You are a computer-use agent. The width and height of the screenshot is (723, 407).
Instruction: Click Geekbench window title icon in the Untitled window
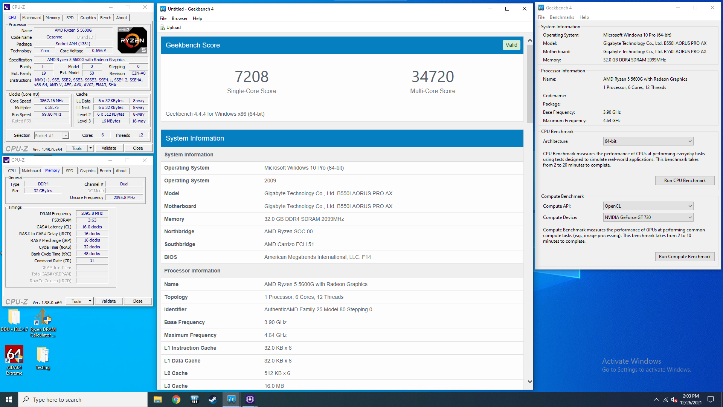click(163, 9)
